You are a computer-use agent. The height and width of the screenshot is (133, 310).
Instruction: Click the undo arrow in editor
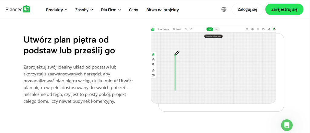click(x=186, y=29)
